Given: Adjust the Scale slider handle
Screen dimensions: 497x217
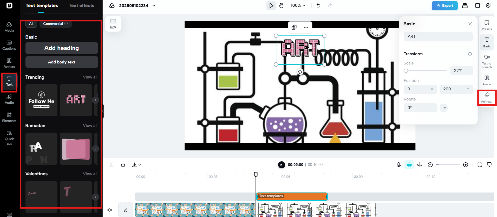Looking at the screenshot, I should click(406, 71).
